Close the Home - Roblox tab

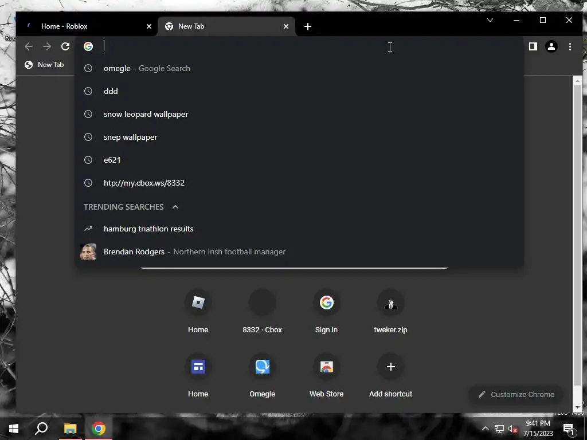[149, 26]
